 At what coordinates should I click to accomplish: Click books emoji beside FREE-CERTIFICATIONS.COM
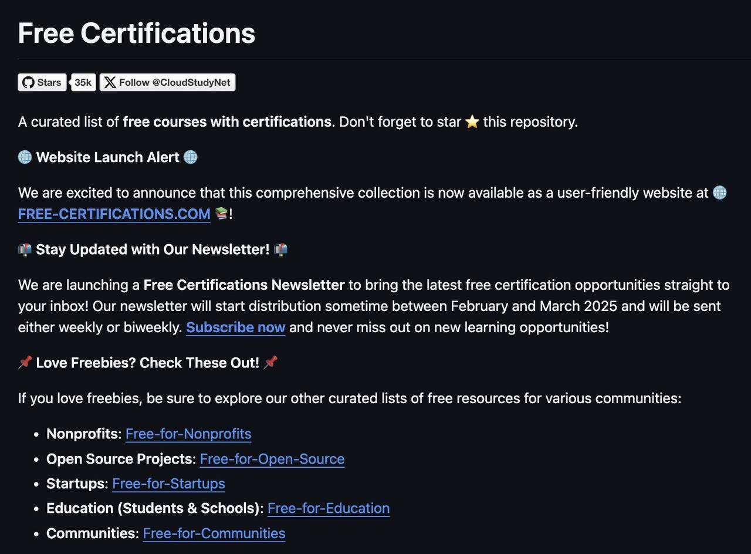[221, 214]
